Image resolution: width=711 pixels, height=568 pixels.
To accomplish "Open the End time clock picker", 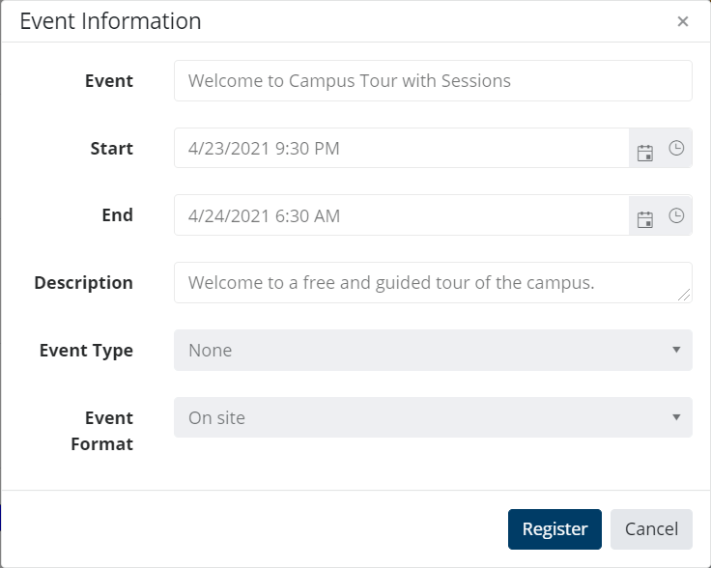I will pos(676,216).
